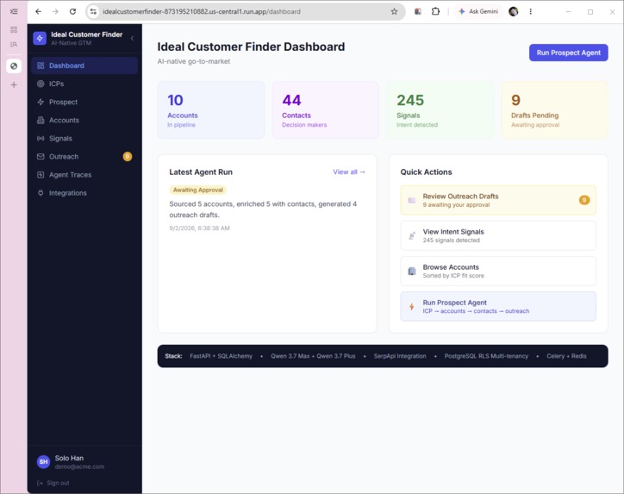Click the Agent Traces icon
Image resolution: width=624 pixels, height=494 pixels.
pos(41,175)
